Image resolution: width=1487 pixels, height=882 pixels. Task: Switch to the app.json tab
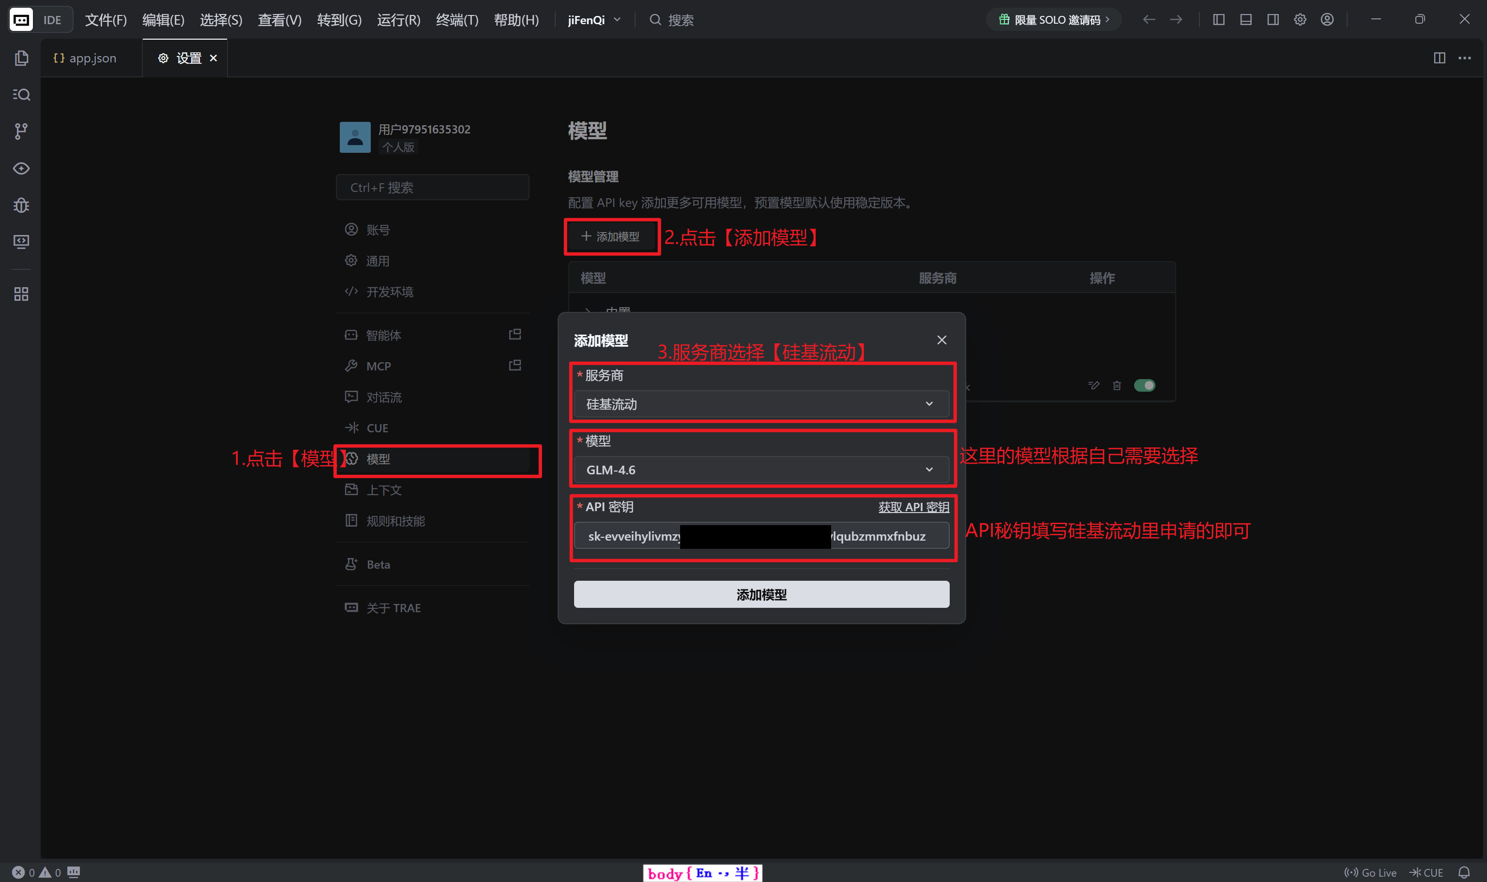point(91,58)
